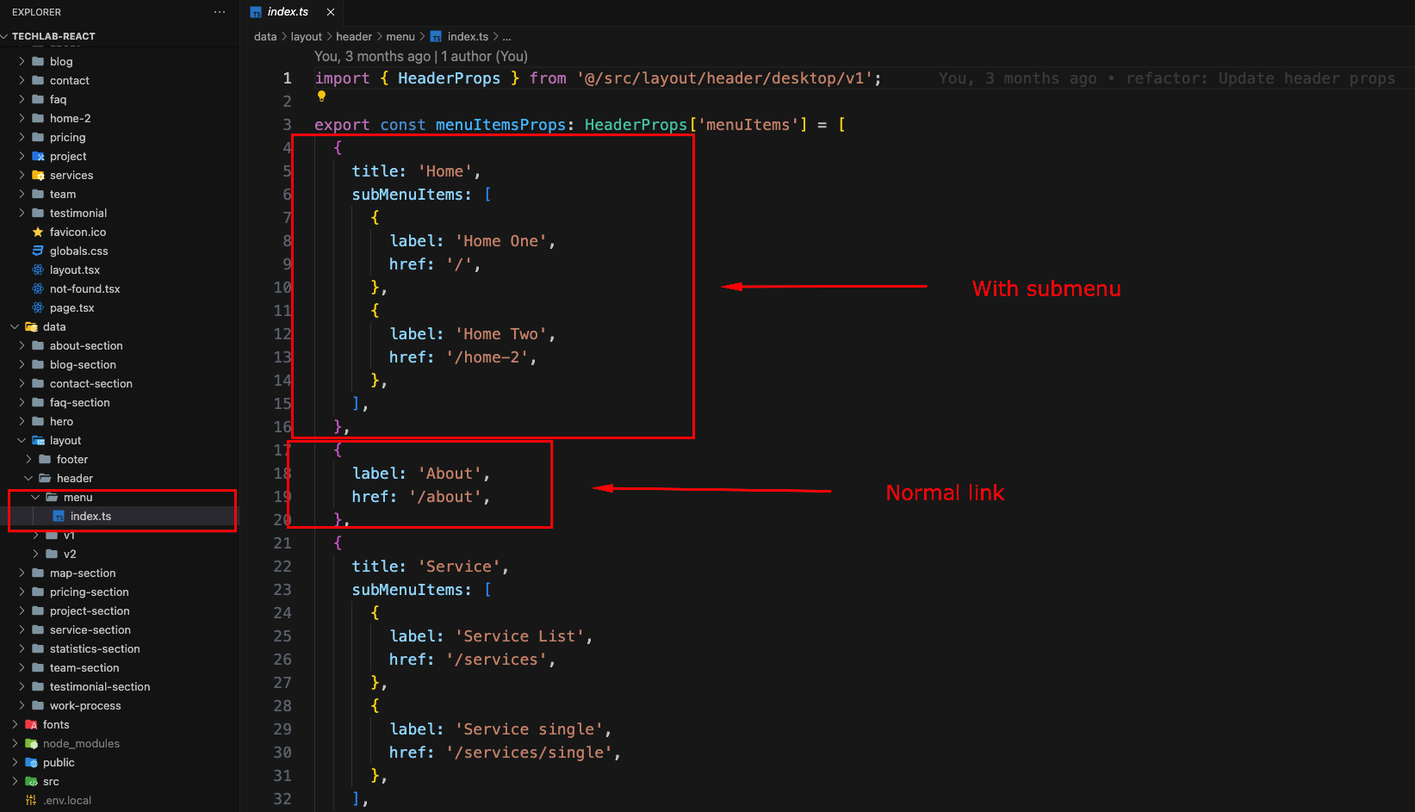Select the .env.local file

tap(68, 801)
